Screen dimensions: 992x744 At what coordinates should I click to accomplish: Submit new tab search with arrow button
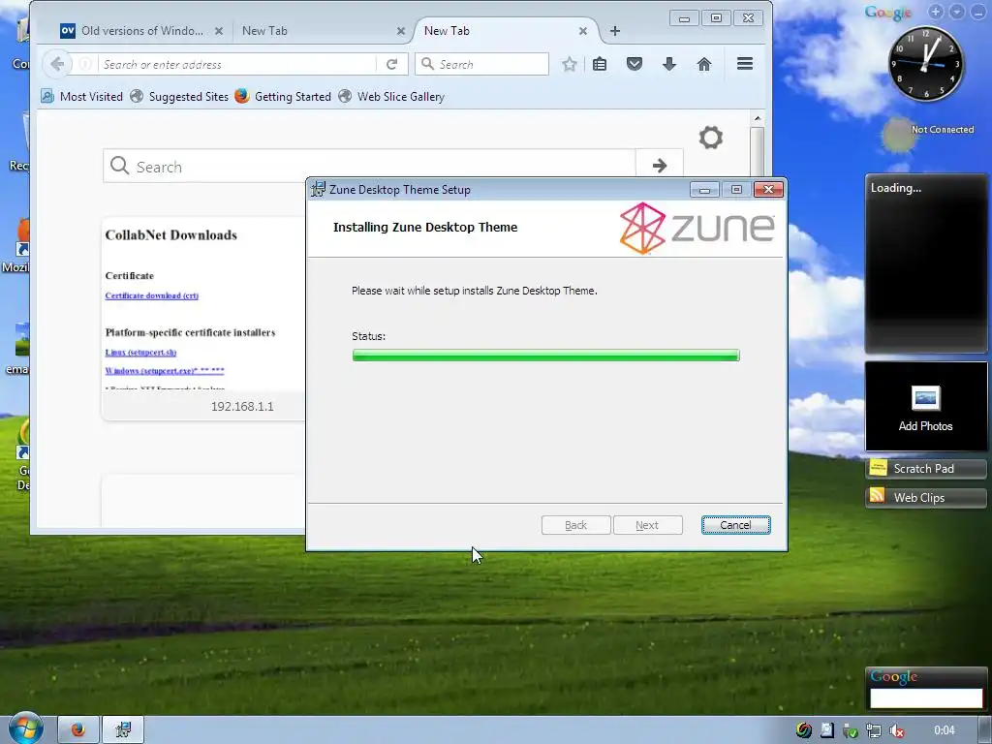coord(659,166)
